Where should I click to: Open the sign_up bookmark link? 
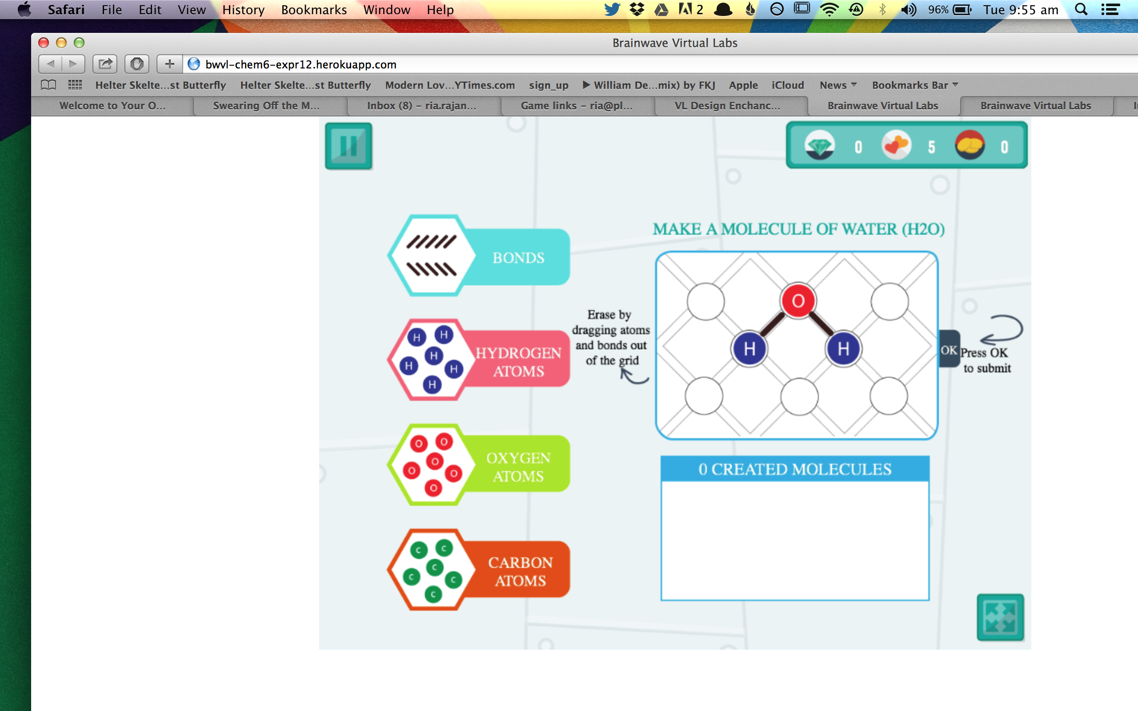[x=548, y=85]
